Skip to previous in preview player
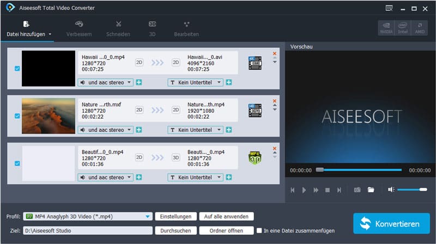The height and width of the screenshot is (244, 436). pos(293,190)
